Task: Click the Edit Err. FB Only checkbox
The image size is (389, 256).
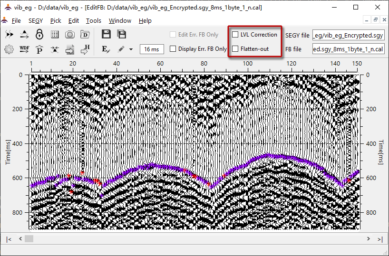Action: pos(173,35)
